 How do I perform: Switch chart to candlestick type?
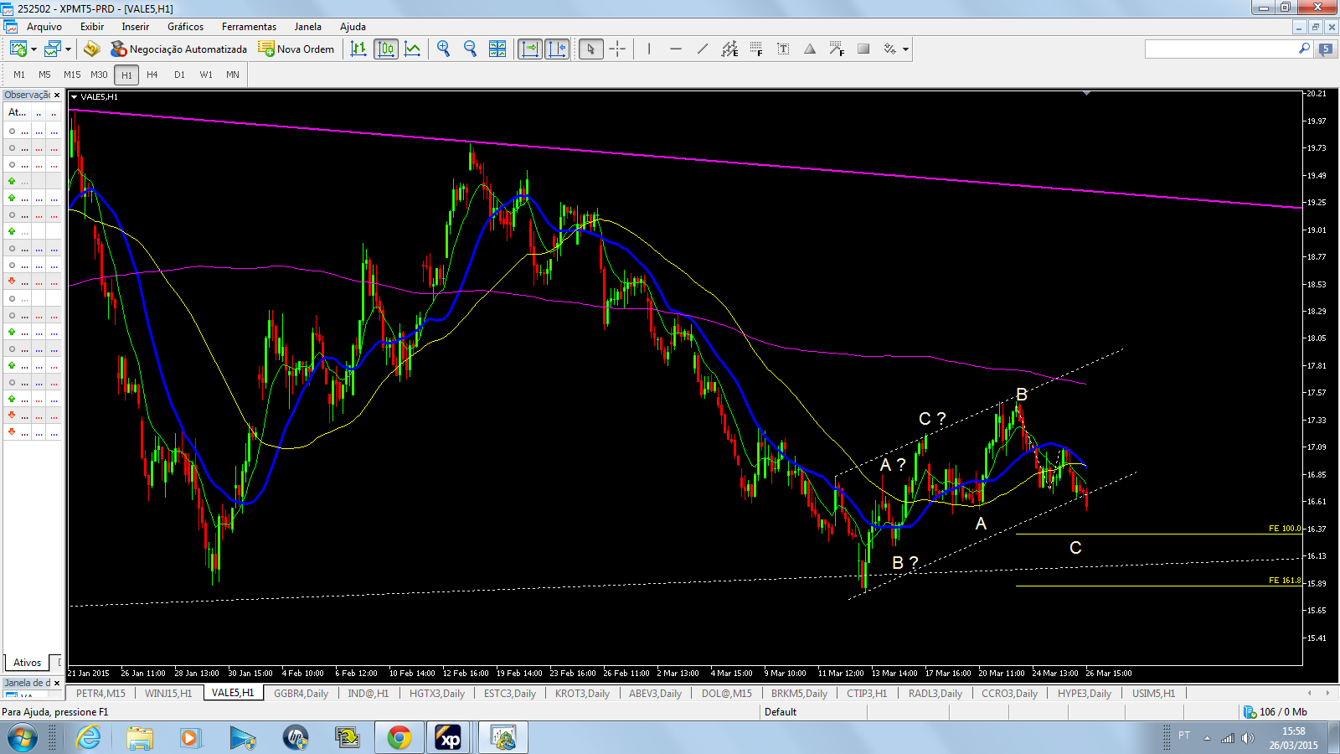coord(386,49)
